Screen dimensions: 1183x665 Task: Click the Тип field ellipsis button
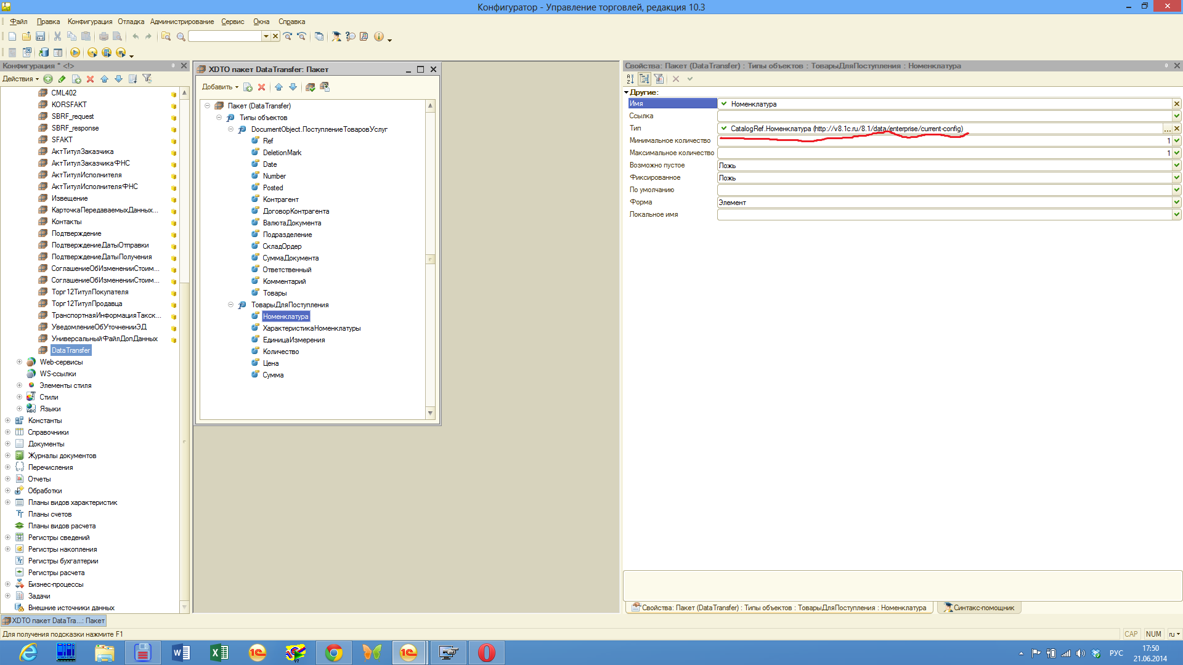point(1167,129)
